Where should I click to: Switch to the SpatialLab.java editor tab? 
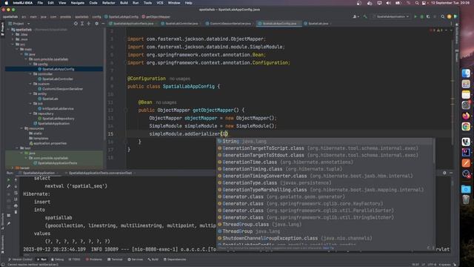coord(318,23)
